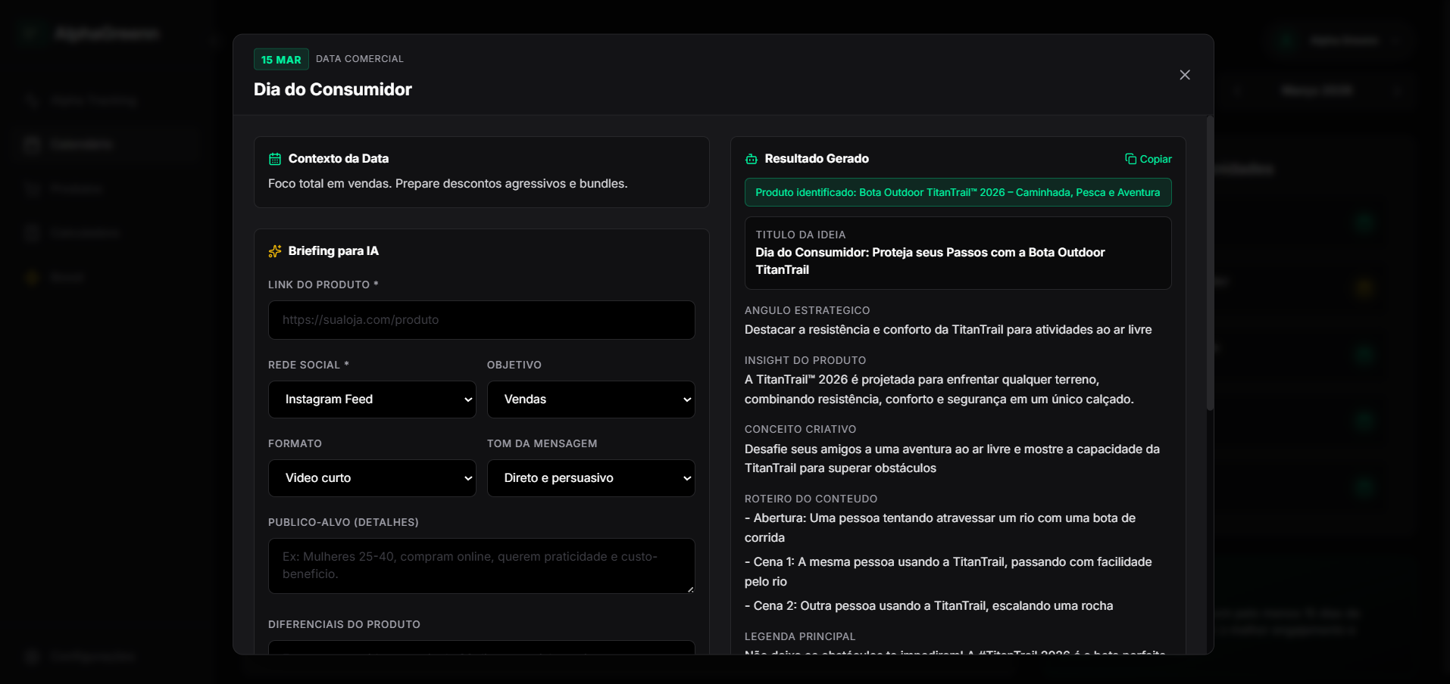Viewport: 1450px width, 684px height.
Task: Open the Formato dropdown showing Video curto
Action: point(372,478)
